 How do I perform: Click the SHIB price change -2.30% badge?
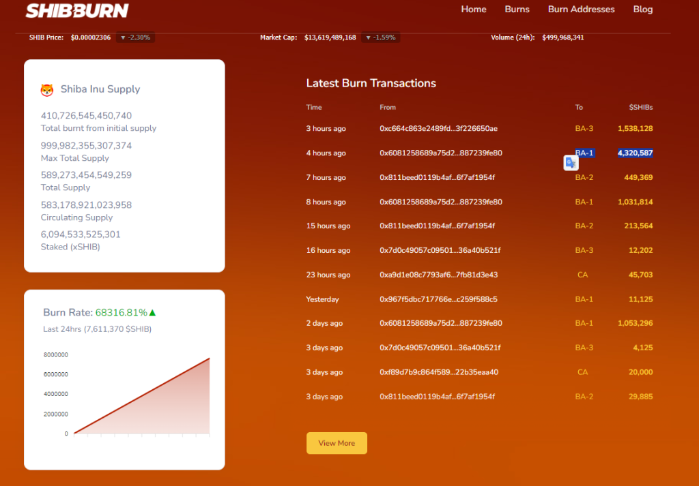pos(135,37)
